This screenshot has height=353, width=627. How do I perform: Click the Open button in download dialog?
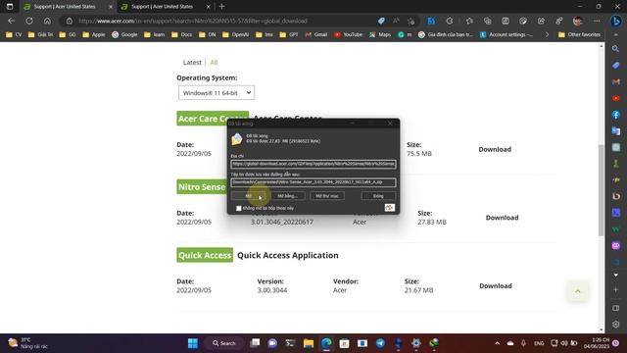click(248, 196)
